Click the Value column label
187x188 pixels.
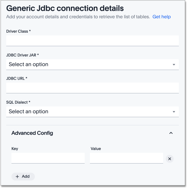[96, 149]
